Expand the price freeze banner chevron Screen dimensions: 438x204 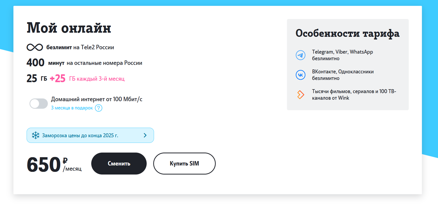coord(145,135)
